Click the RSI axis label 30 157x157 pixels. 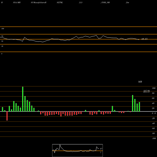(2, 46)
